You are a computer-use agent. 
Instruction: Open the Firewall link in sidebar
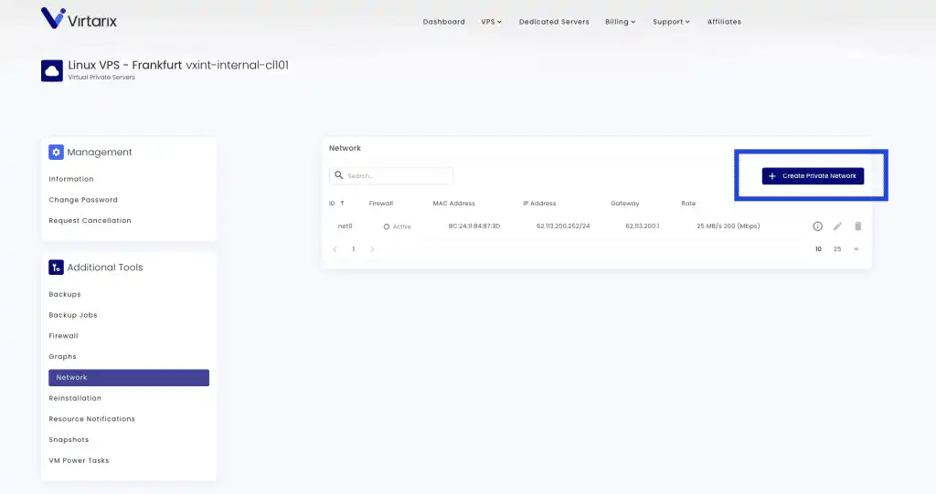[x=63, y=336]
